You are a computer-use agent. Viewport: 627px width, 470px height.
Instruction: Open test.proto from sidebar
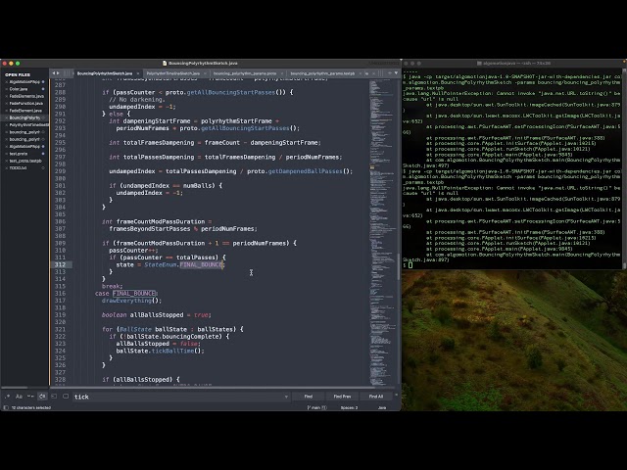pyautogui.click(x=19, y=154)
